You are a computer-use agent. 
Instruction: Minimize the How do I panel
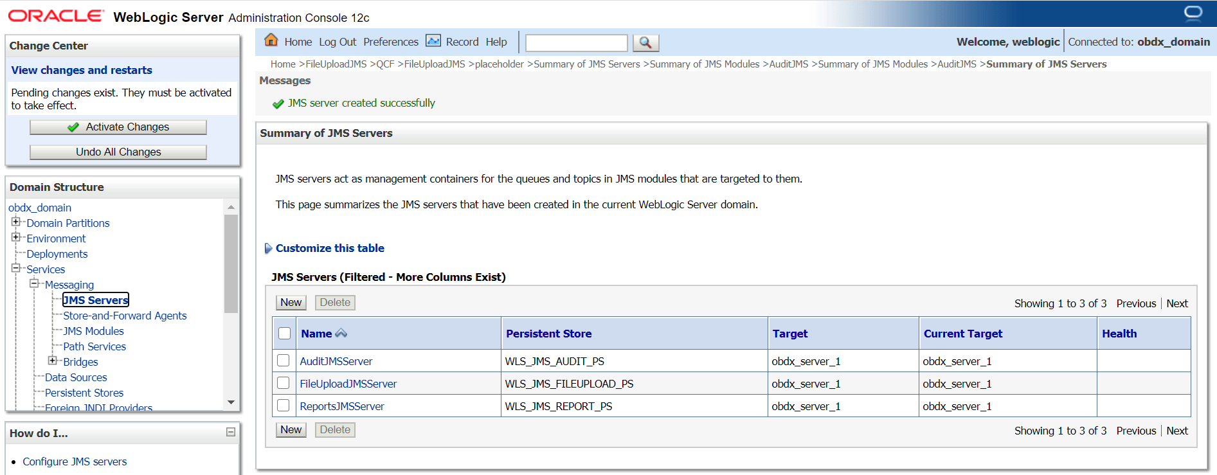[231, 433]
